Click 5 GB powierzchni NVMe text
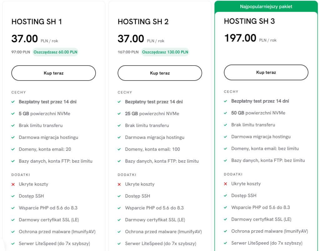This screenshot has width=320, height=251. click(44, 114)
